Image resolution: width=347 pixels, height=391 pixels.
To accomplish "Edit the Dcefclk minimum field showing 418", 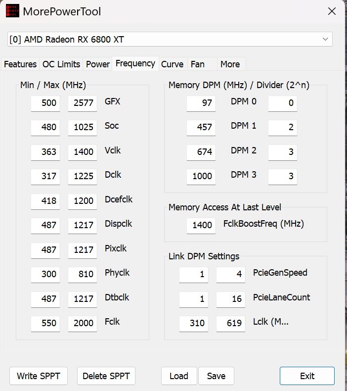I will 45,201.
